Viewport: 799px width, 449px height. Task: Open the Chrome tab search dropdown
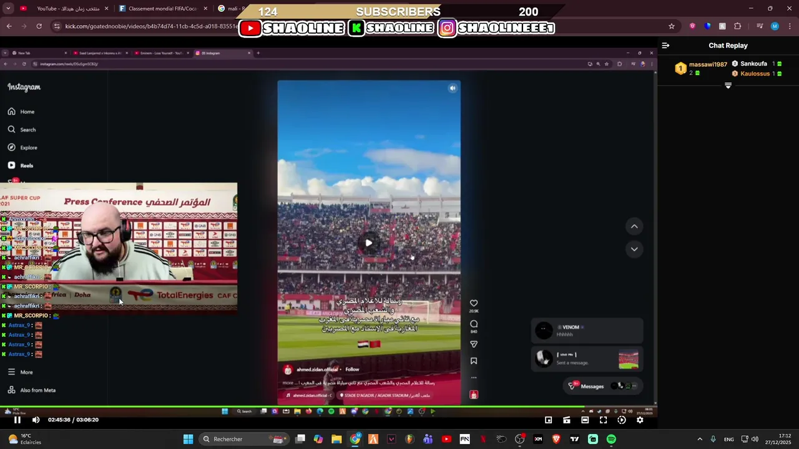[x=8, y=9]
